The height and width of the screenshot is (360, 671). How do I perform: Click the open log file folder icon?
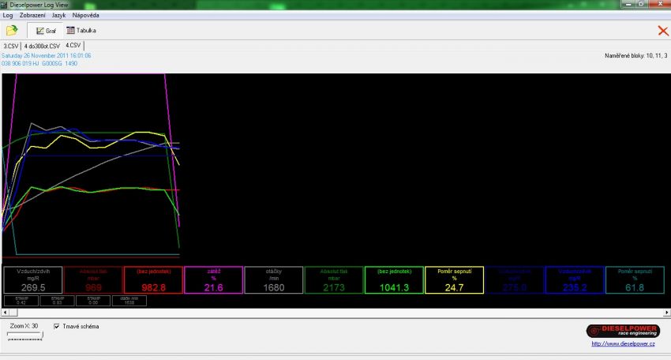12,31
